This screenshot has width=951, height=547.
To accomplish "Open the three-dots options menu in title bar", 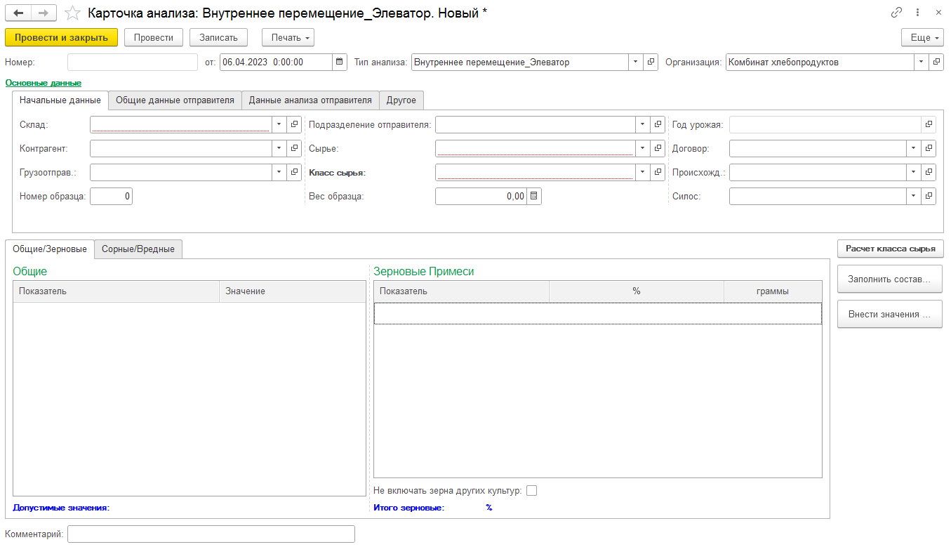I will pyautogui.click(x=917, y=13).
